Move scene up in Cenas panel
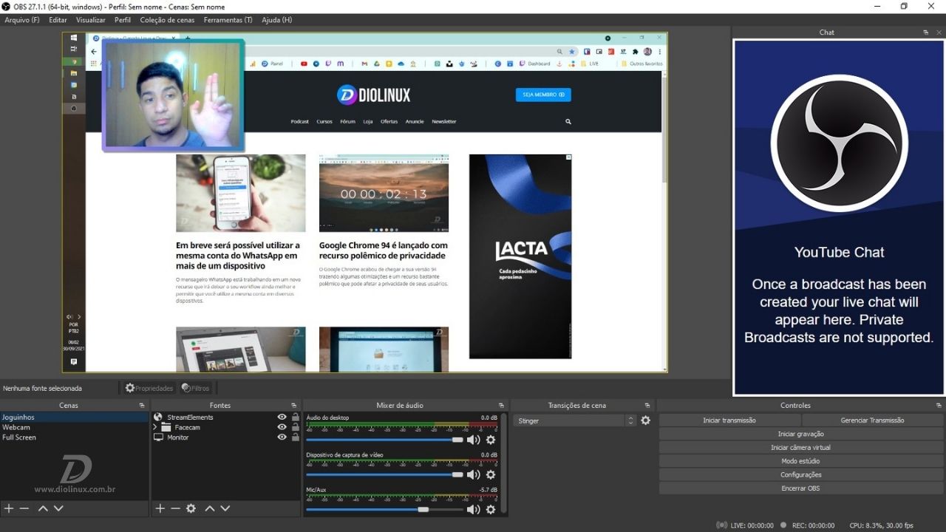The image size is (946, 532). (43, 508)
